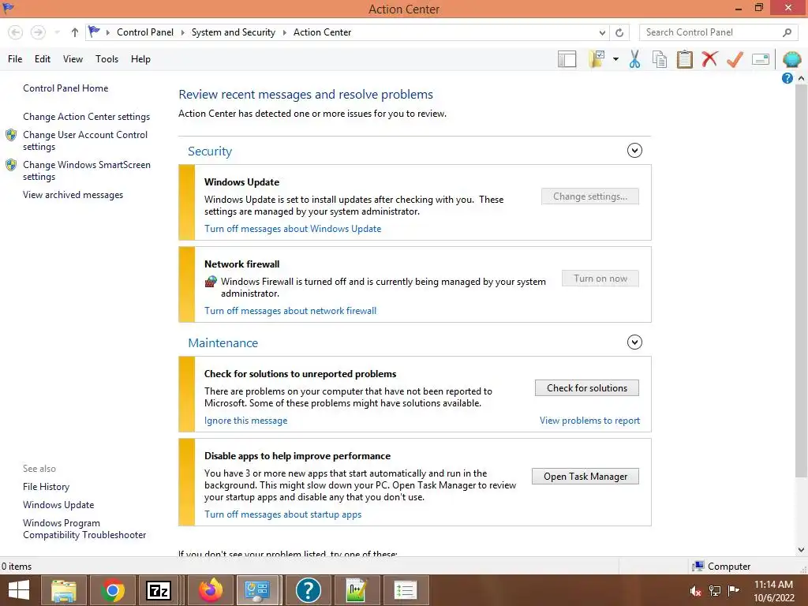Expand address bar history dropdown
808x606 pixels.
(602, 32)
